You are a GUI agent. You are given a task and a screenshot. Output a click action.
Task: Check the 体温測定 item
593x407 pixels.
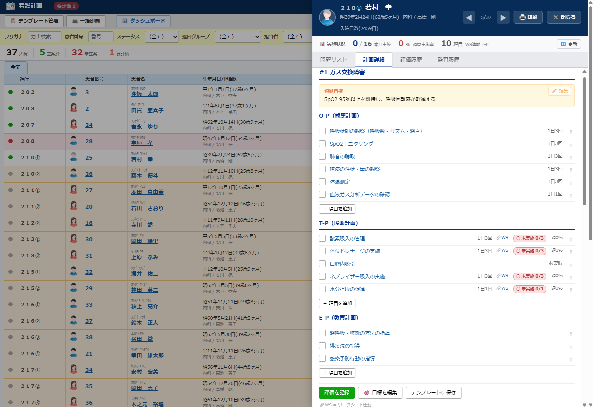coord(322,182)
